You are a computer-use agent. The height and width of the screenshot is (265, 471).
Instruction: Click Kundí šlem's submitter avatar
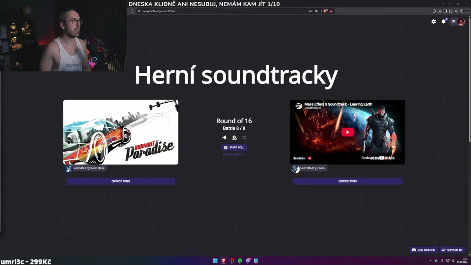69,169
